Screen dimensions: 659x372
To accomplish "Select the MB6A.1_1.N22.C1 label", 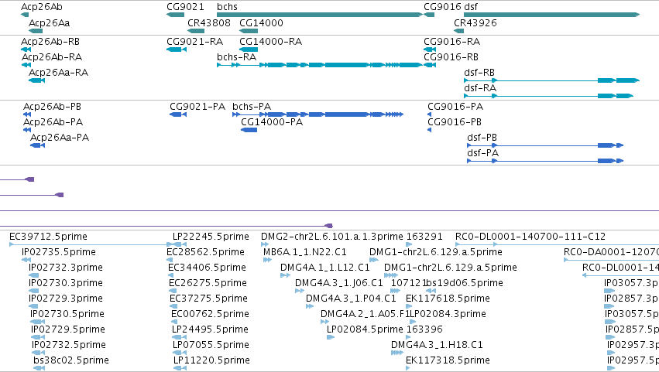I will (305, 252).
